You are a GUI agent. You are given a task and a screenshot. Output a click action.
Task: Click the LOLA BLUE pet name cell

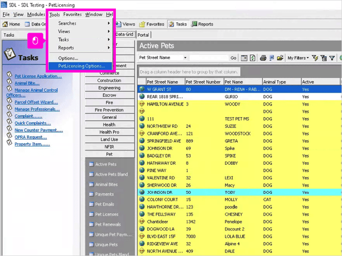(235, 237)
